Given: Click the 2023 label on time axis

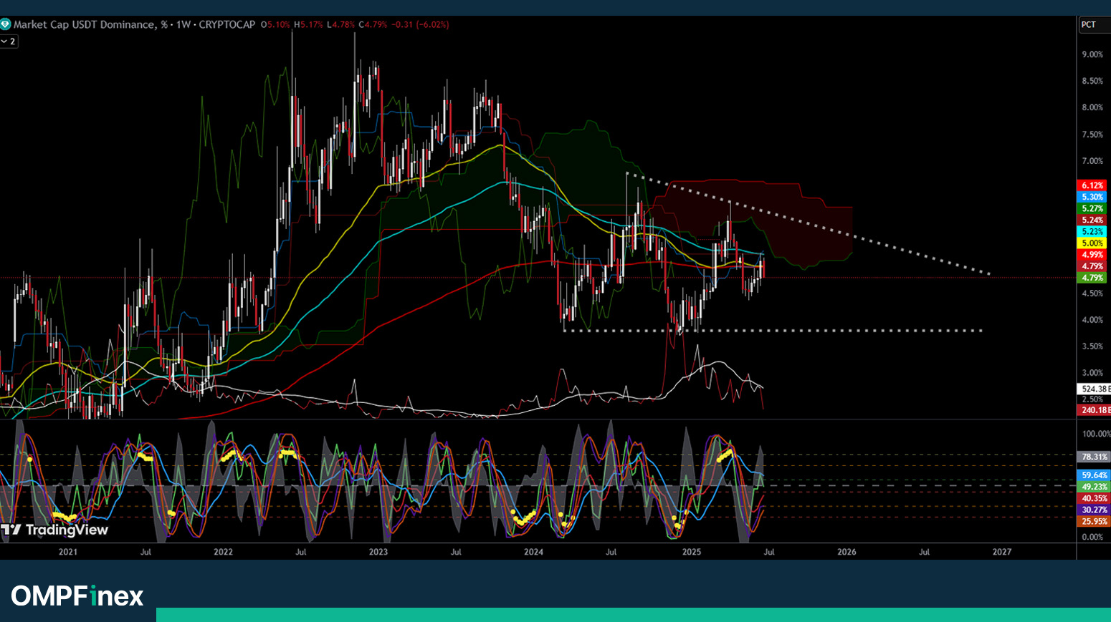Looking at the screenshot, I should pyautogui.click(x=378, y=552).
